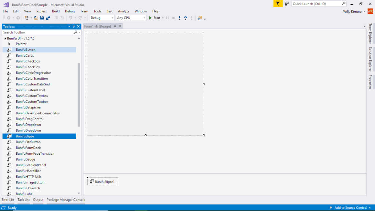Click the Search Toolbox input field
The width and height of the screenshot is (375, 211).
tap(37, 32)
